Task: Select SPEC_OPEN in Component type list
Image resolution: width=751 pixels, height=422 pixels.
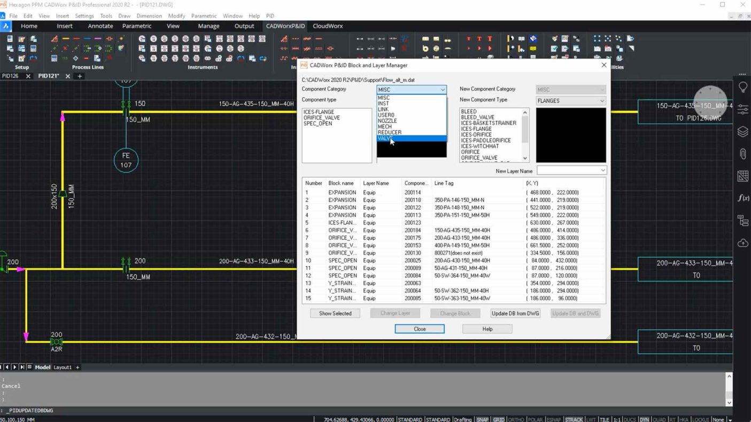Action: 318,123
